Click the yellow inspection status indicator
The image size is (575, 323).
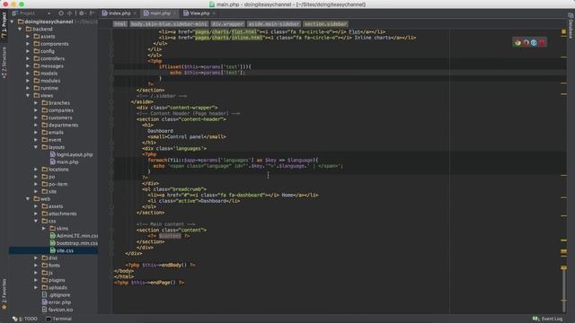(x=563, y=32)
